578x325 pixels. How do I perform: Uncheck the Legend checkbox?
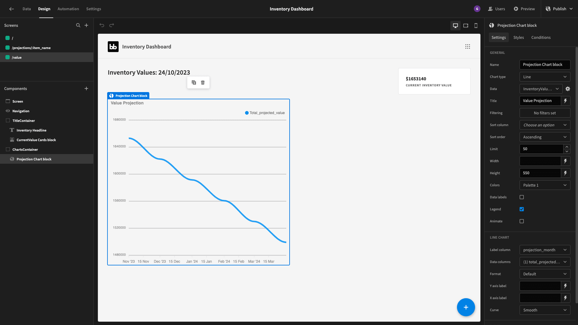point(522,209)
